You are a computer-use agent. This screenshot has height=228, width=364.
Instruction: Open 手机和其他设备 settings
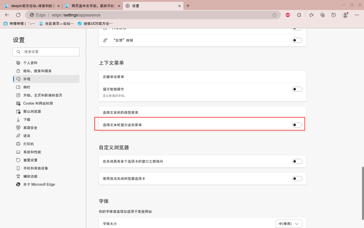coord(46,168)
